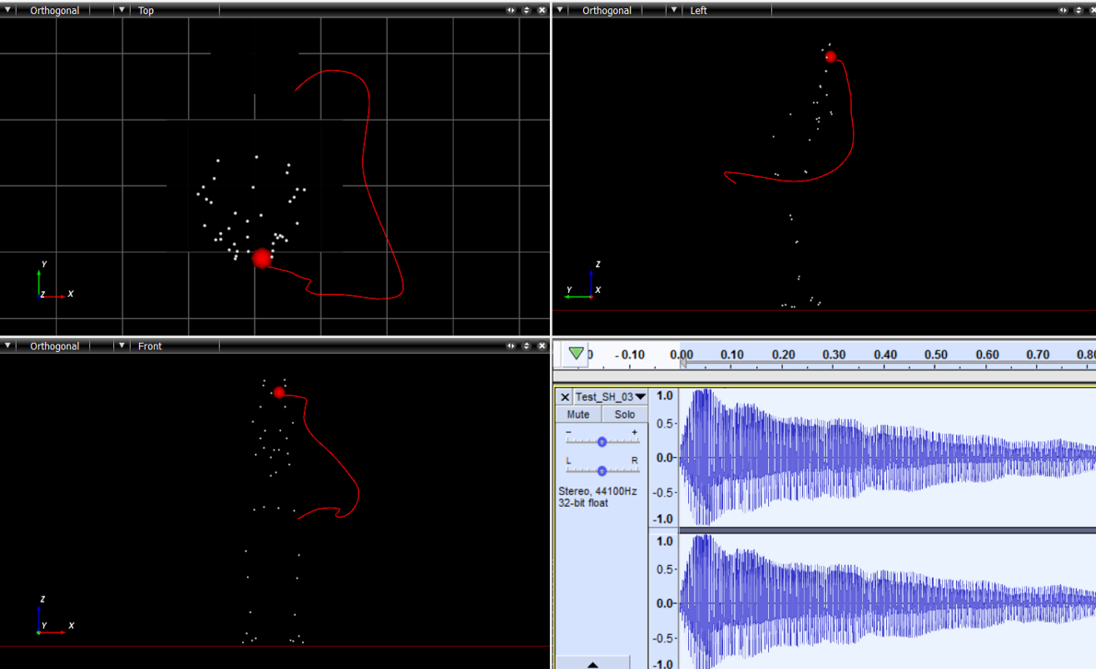
Task: Select the red marker sphere in Left view
Action: click(x=831, y=56)
